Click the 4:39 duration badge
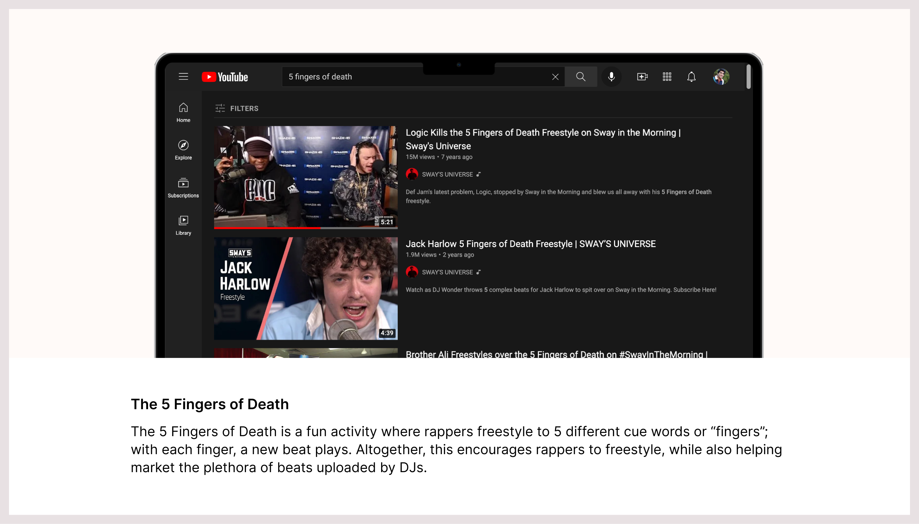The height and width of the screenshot is (524, 919). (x=387, y=333)
